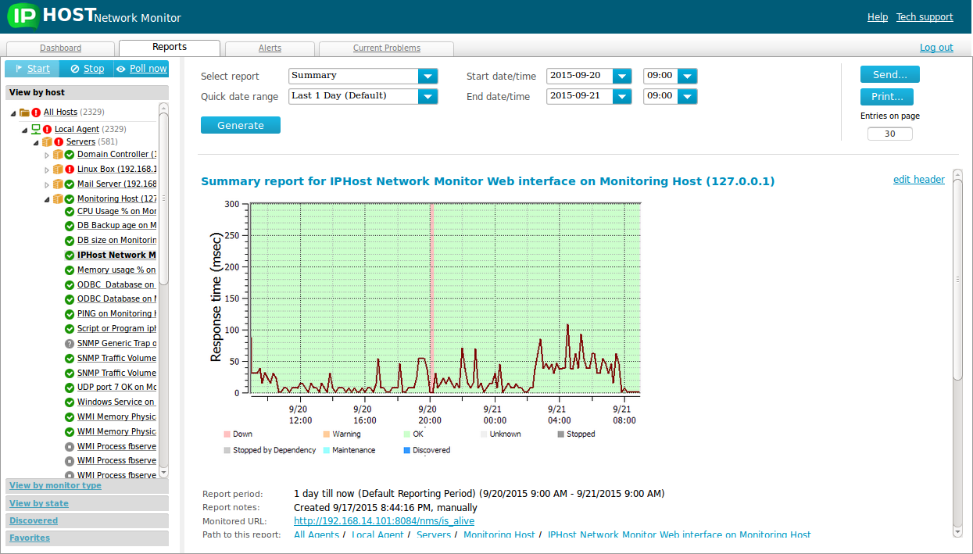Click the edit header link
This screenshot has width=973, height=554.
click(919, 180)
